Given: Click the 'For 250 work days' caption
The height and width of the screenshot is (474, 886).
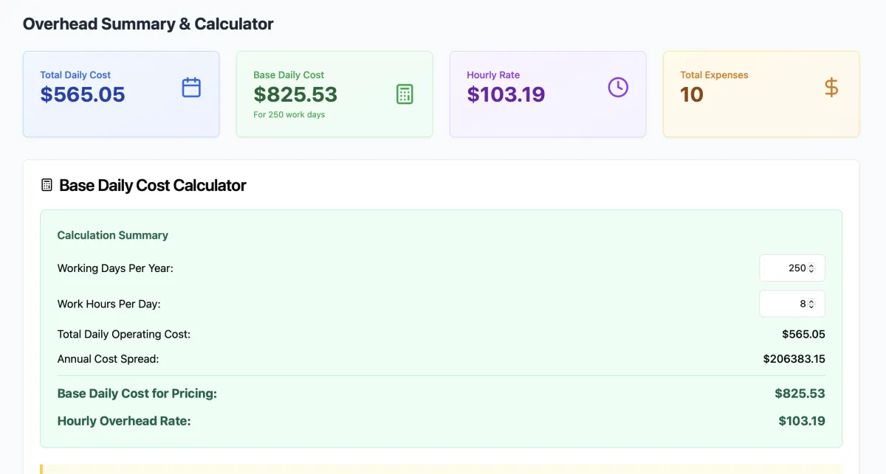Looking at the screenshot, I should pos(289,115).
